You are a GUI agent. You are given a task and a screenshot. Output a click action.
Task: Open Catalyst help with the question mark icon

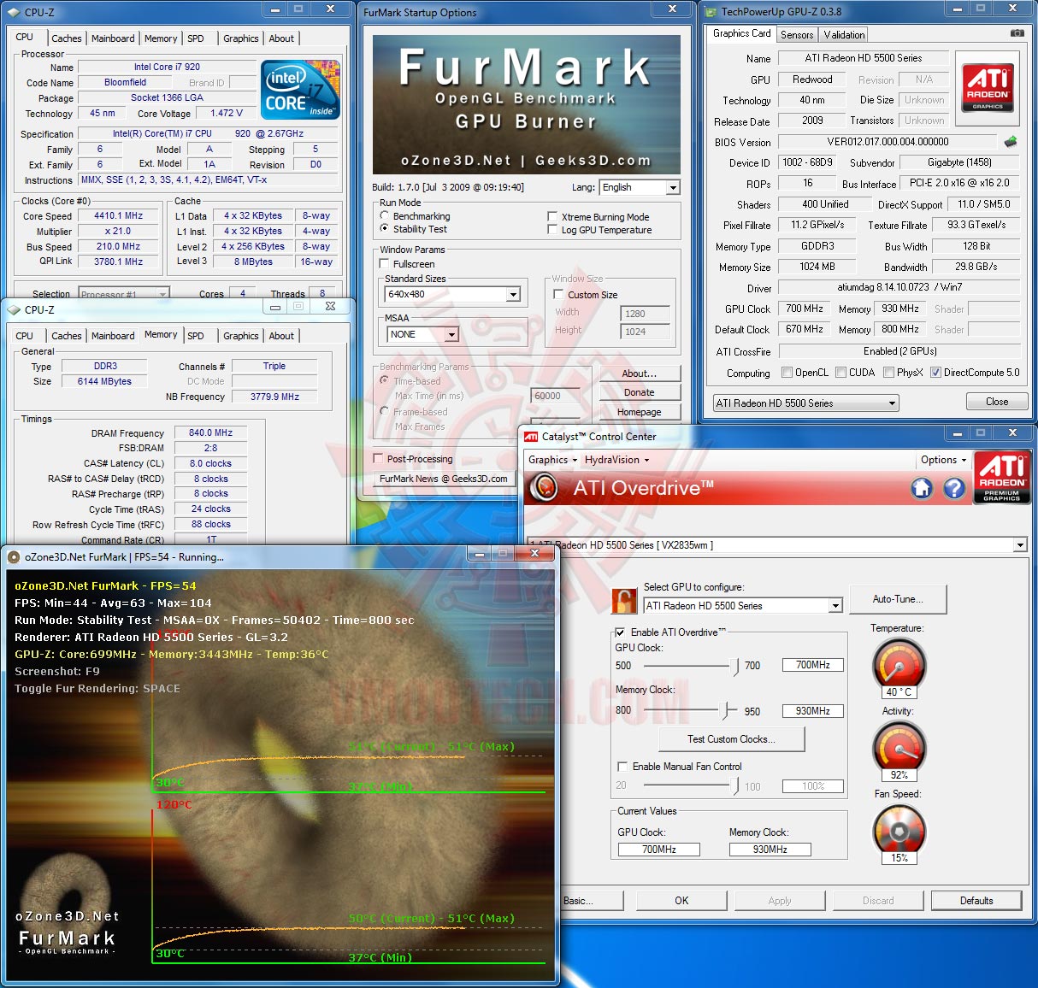point(953,488)
